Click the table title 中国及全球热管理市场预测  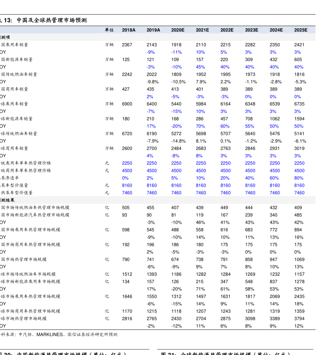pos(51,20)
